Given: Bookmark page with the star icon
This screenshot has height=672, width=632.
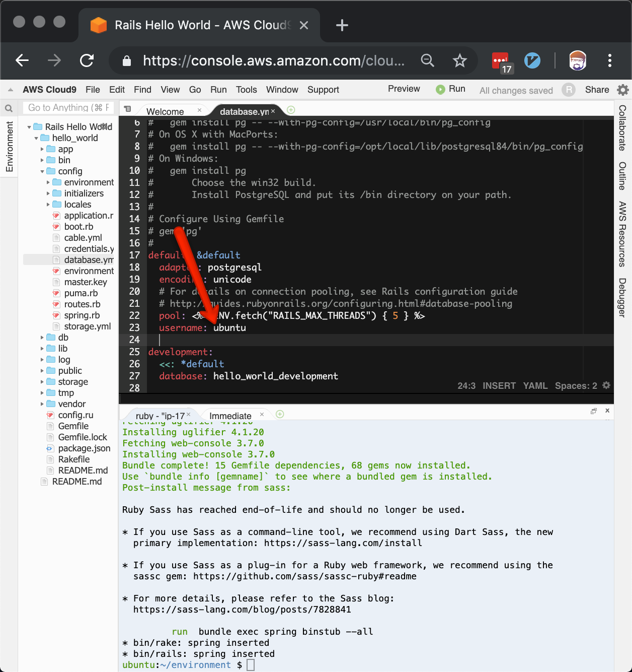Looking at the screenshot, I should tap(459, 61).
